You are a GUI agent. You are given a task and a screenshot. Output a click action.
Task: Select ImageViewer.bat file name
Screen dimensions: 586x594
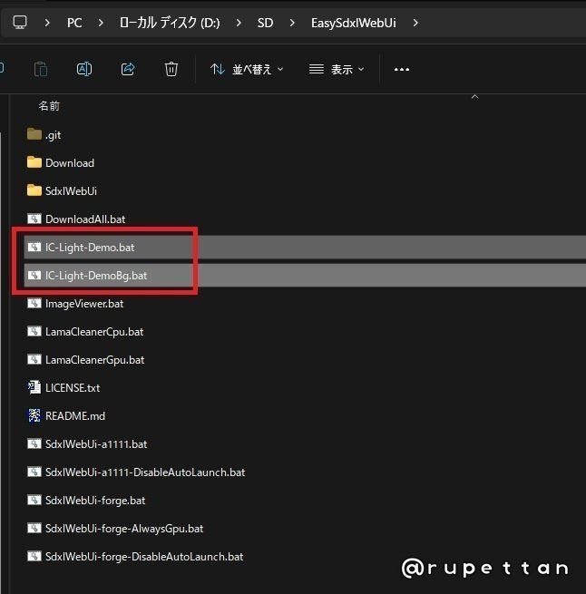[84, 304]
